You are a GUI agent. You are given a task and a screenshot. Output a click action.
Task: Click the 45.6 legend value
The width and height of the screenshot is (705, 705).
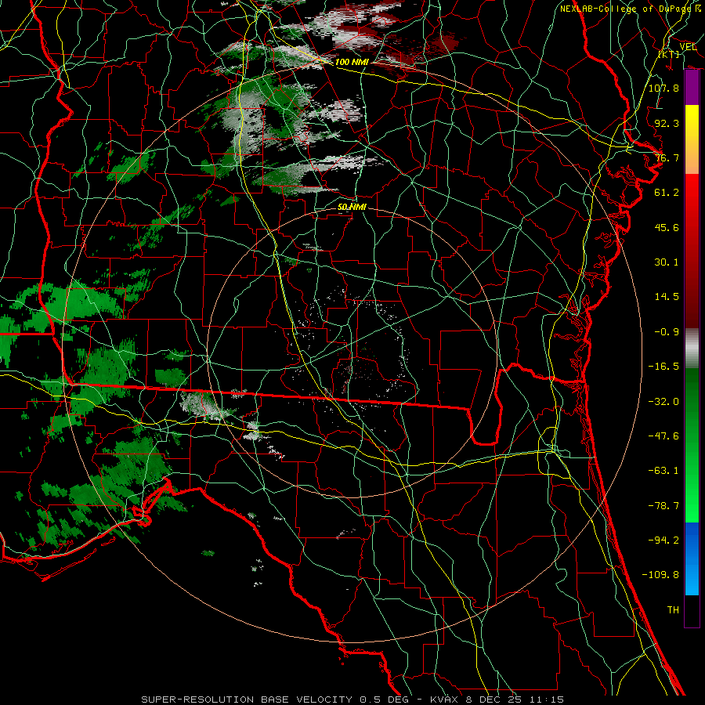667,227
